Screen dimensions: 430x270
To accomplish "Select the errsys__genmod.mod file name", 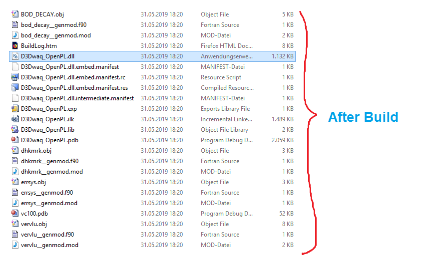I will pos(49,203).
